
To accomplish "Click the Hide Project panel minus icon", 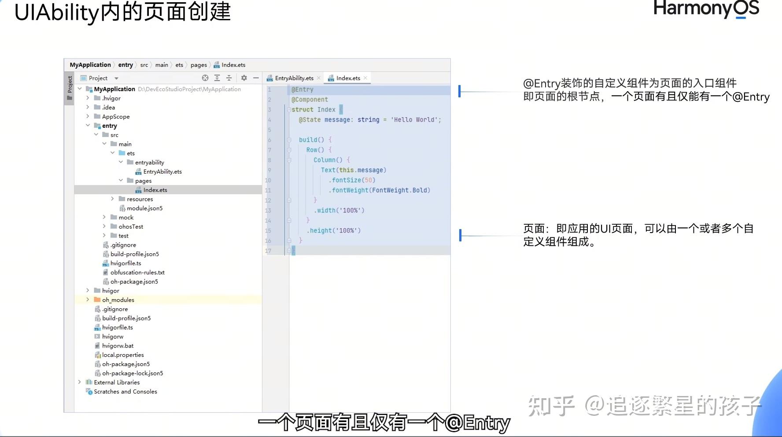I will point(256,78).
